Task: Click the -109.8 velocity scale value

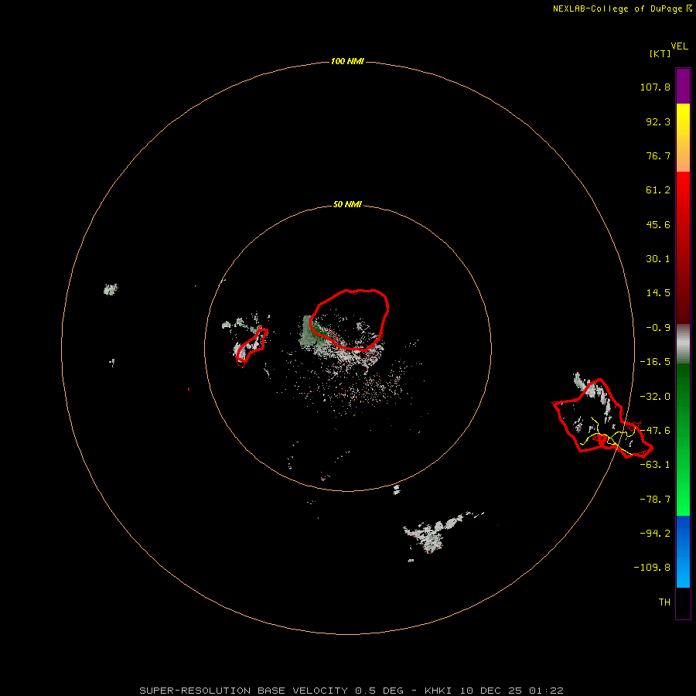Action: 652,568
